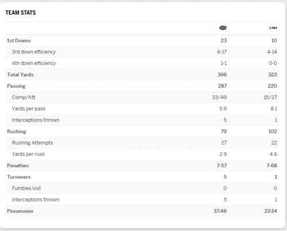Select the TEAM STATS heading
Viewport: 287px width, 231px height.
point(21,13)
